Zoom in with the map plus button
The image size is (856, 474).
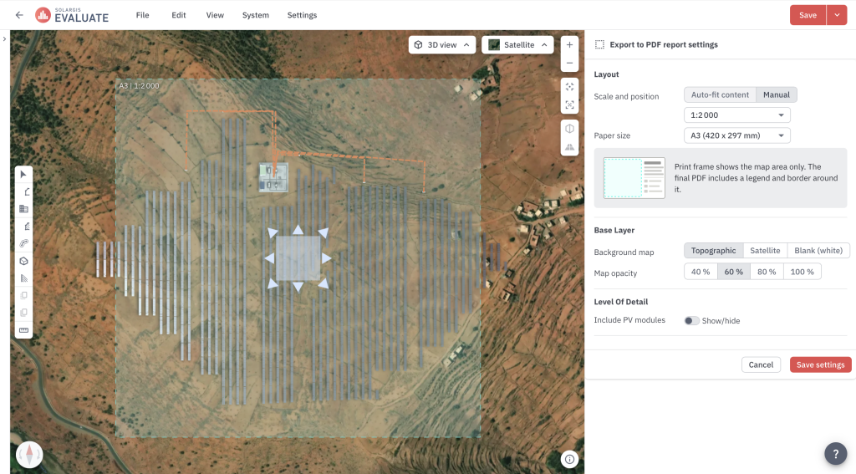click(x=569, y=45)
